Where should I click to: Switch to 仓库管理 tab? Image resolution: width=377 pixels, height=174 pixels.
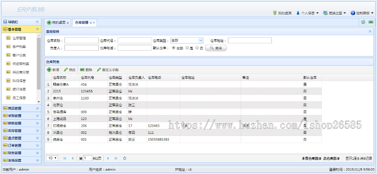pyautogui.click(x=82, y=23)
